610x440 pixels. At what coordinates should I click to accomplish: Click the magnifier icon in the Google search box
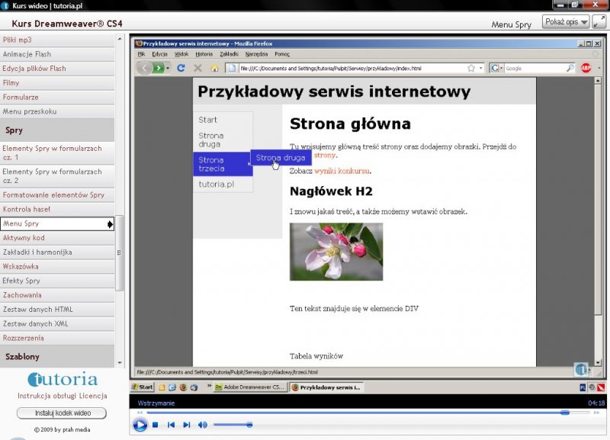tap(570, 68)
